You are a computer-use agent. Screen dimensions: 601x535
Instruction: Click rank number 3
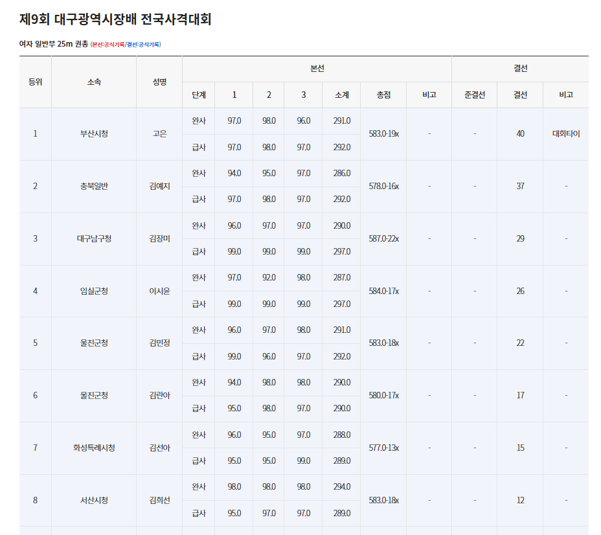click(x=35, y=239)
